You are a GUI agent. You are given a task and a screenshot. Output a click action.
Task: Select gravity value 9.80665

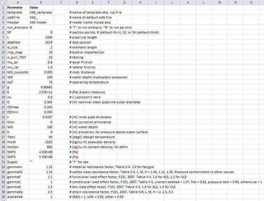pyautogui.click(x=41, y=87)
